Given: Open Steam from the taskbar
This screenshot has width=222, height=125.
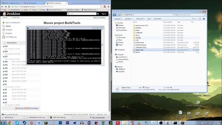Looking at the screenshot, I should coord(24,123).
